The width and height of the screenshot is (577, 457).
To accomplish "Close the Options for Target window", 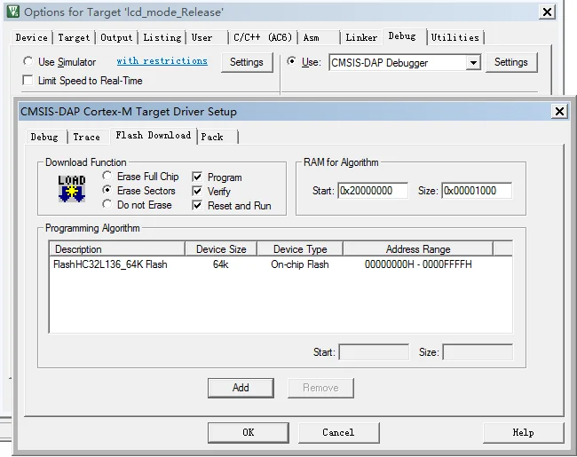I will tap(547, 12).
